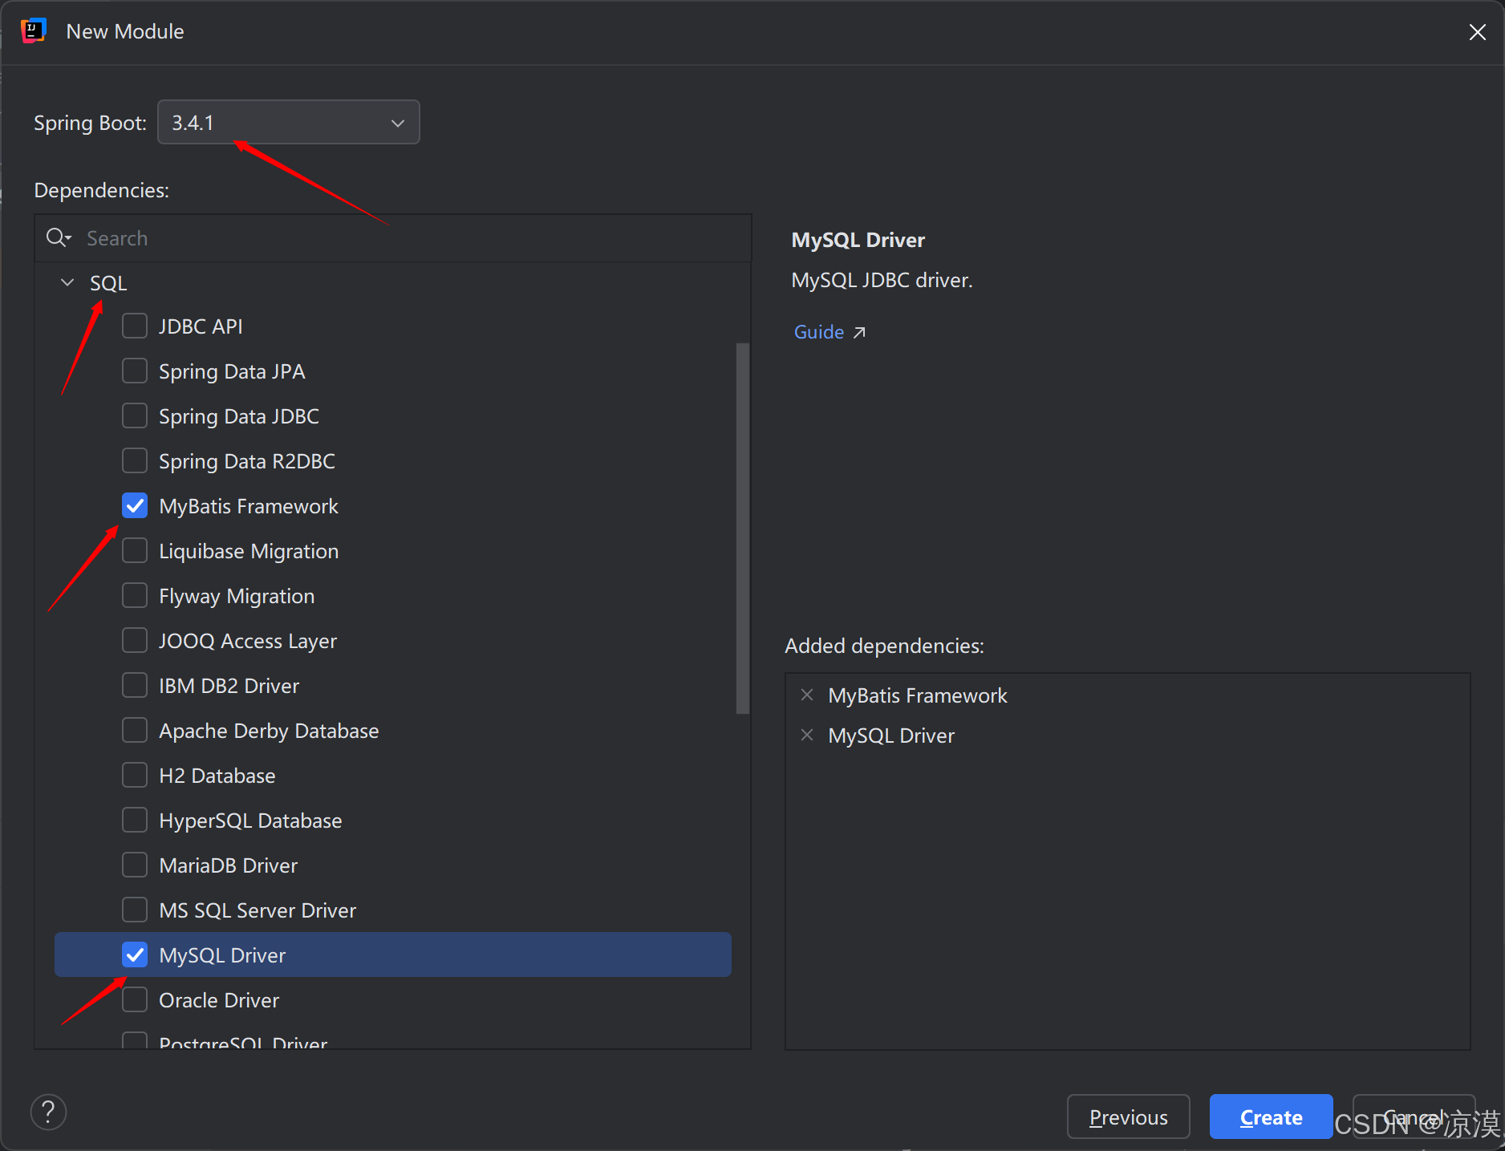Click the Previous button
1505x1151 pixels.
(x=1128, y=1117)
